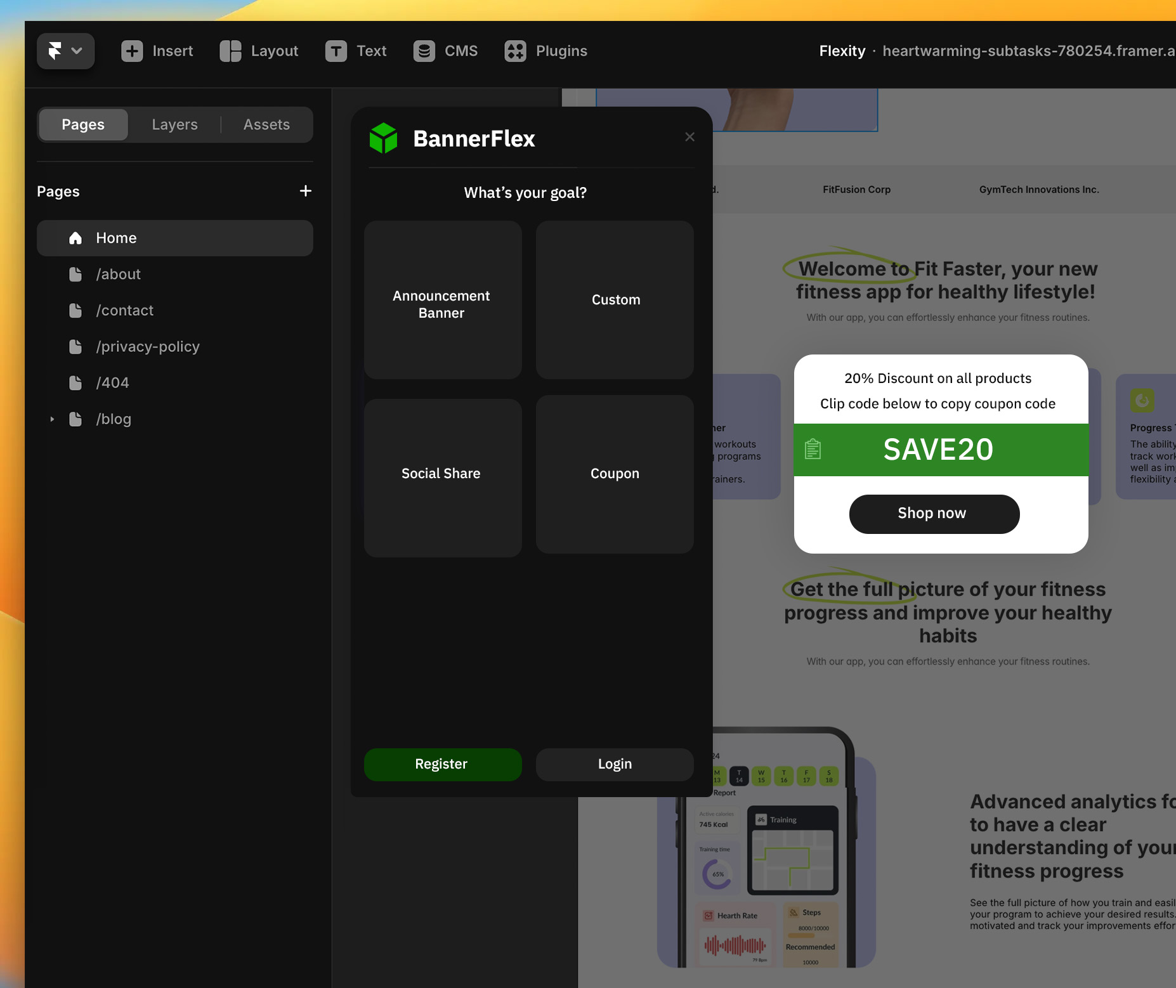Click GymTech Innovations Inc. text
This screenshot has width=1176, height=988.
click(x=1039, y=190)
